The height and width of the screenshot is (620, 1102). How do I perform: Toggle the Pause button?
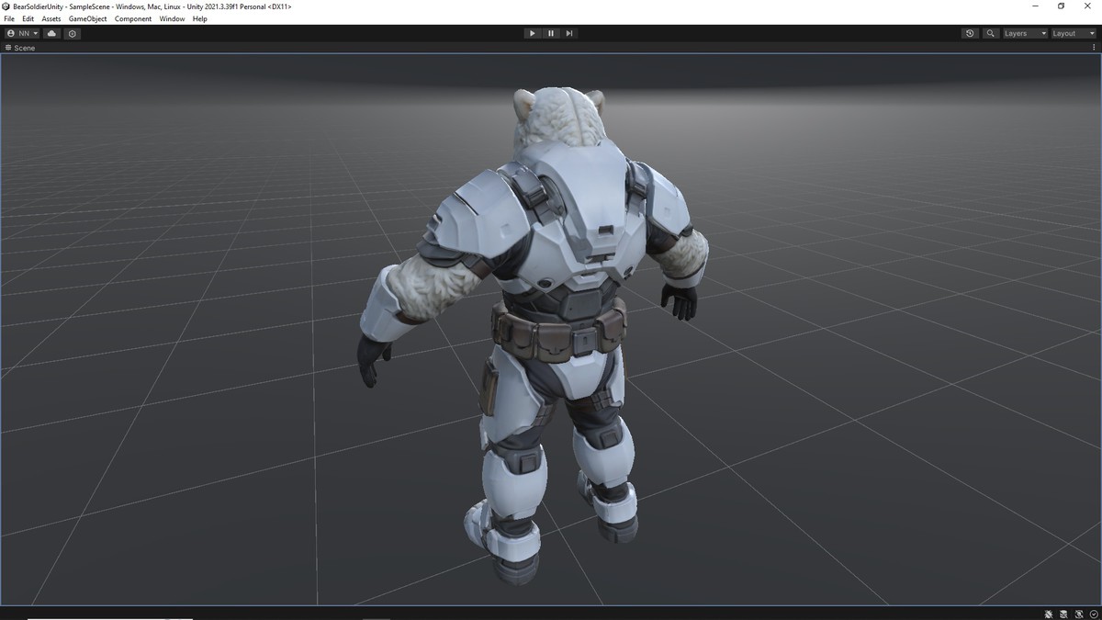tap(551, 33)
